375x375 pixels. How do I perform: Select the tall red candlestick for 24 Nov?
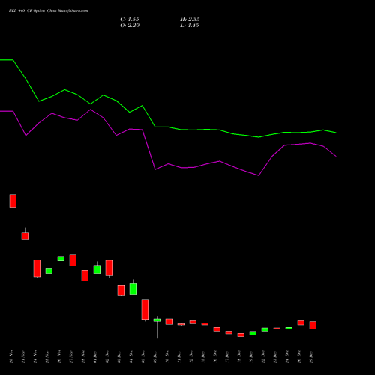point(37,268)
